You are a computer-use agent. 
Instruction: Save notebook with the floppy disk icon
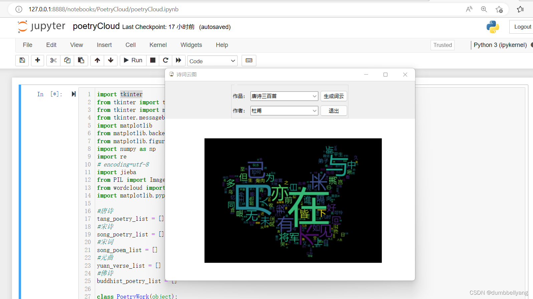coord(22,60)
